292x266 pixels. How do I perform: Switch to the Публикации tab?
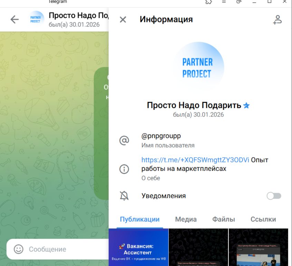tap(139, 219)
